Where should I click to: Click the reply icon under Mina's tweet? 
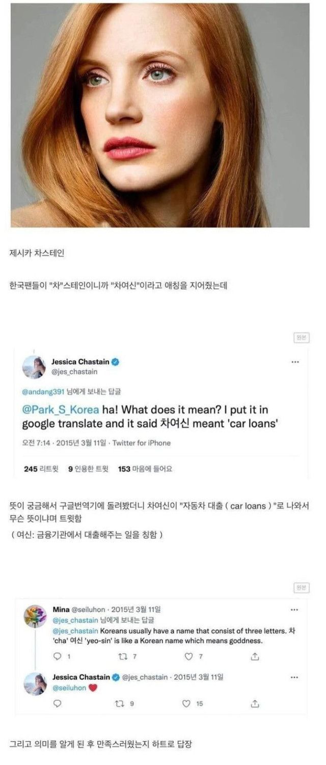point(58,655)
